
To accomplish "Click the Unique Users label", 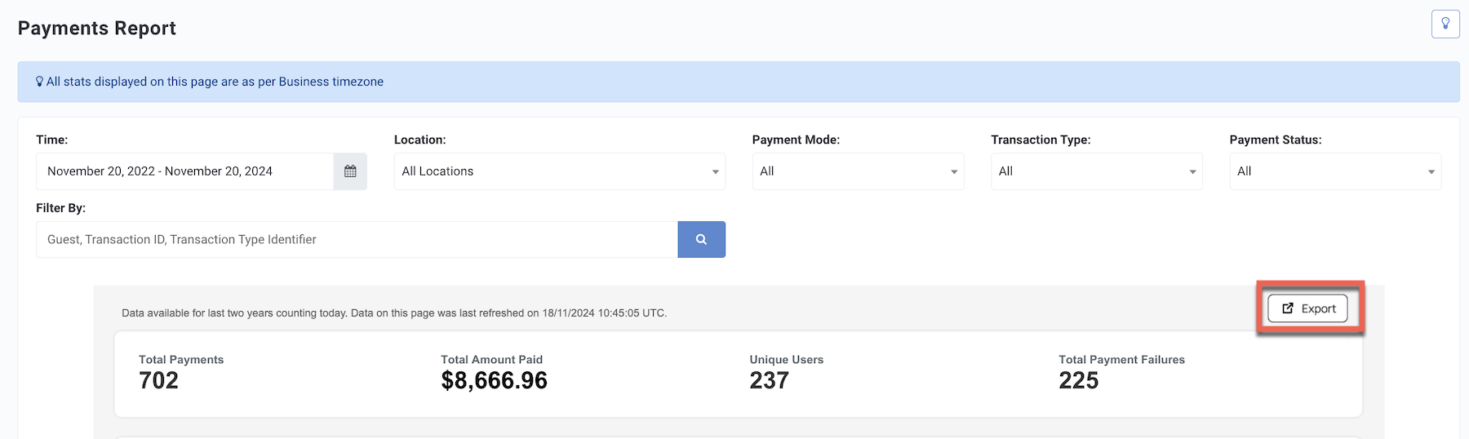I will pos(787,360).
